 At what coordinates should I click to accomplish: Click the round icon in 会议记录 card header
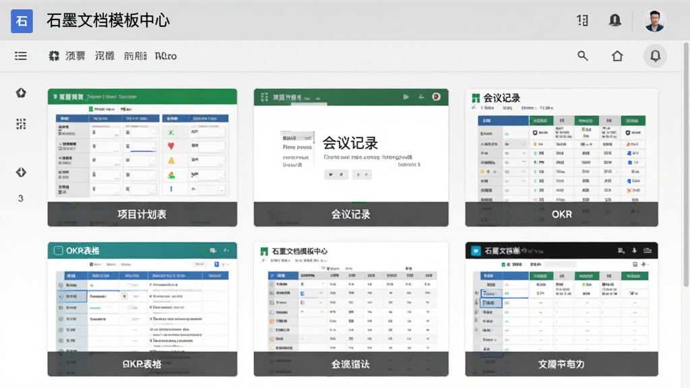[x=436, y=97]
